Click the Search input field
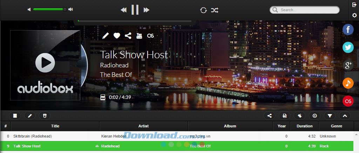Image resolution: width=359 pixels, height=153 pixels. (305, 10)
